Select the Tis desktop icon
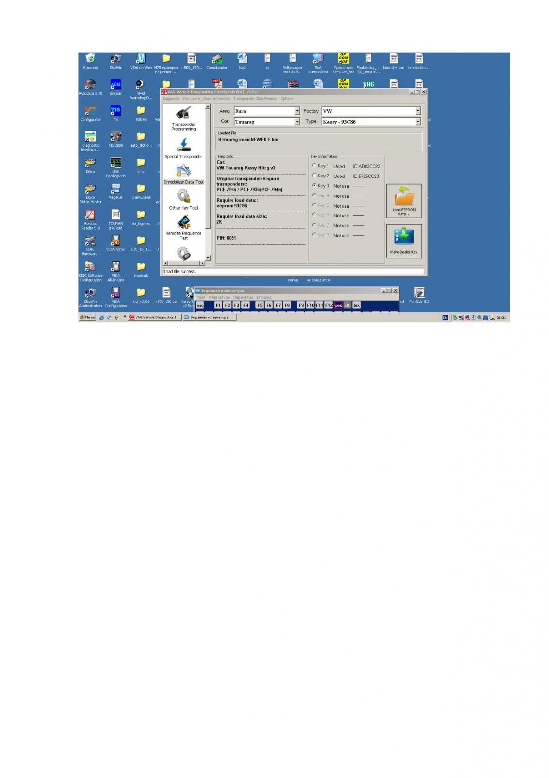This screenshot has height=778, width=549. pos(116,114)
